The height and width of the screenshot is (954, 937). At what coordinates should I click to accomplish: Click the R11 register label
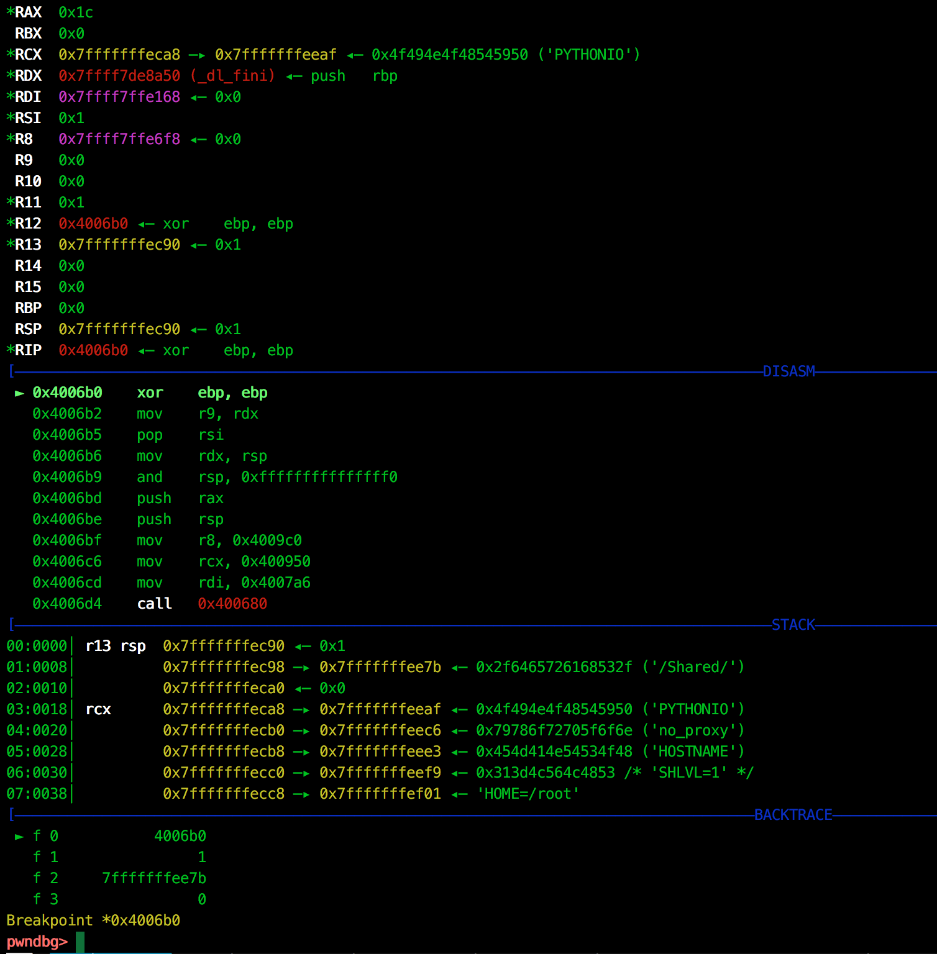(28, 202)
